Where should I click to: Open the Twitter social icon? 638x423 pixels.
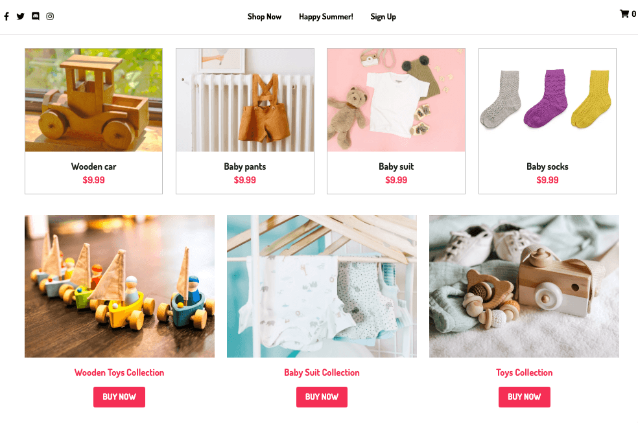point(20,16)
